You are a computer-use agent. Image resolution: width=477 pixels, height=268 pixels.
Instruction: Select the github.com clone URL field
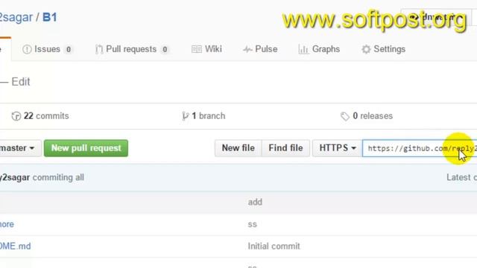tap(420, 148)
